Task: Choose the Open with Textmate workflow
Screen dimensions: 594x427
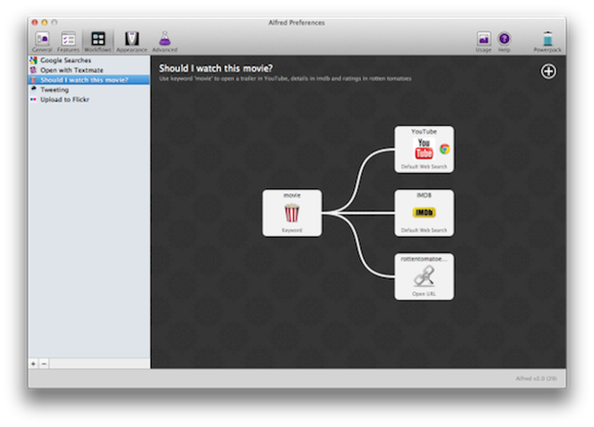Action: pos(73,70)
